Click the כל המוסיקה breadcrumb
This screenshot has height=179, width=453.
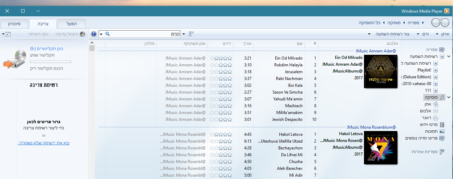pyautogui.click(x=369, y=23)
